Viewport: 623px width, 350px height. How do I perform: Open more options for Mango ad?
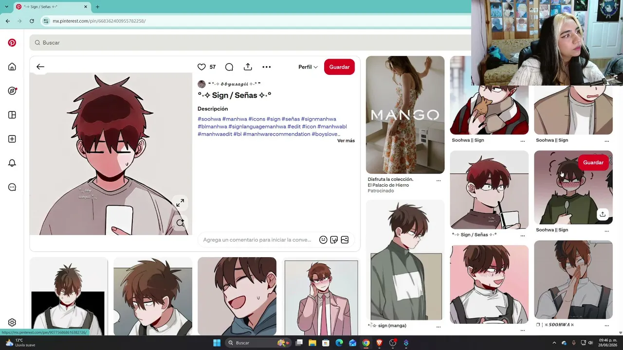439,181
